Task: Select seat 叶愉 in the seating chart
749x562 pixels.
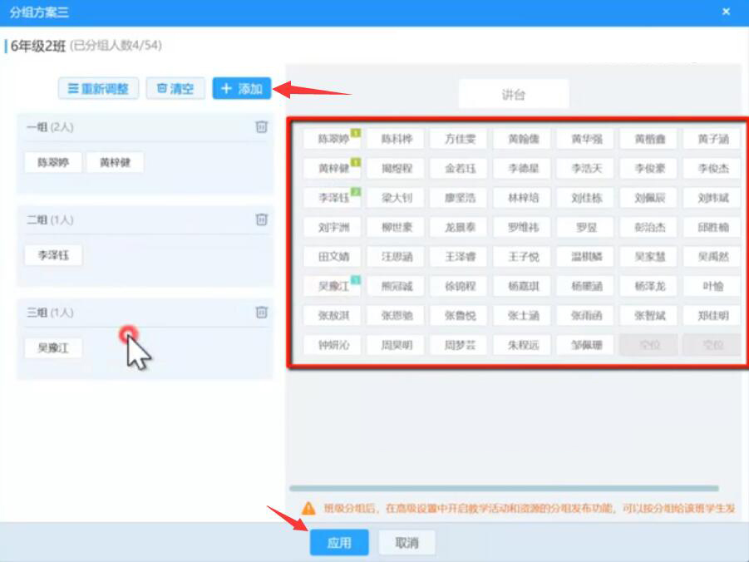Action: (712, 286)
